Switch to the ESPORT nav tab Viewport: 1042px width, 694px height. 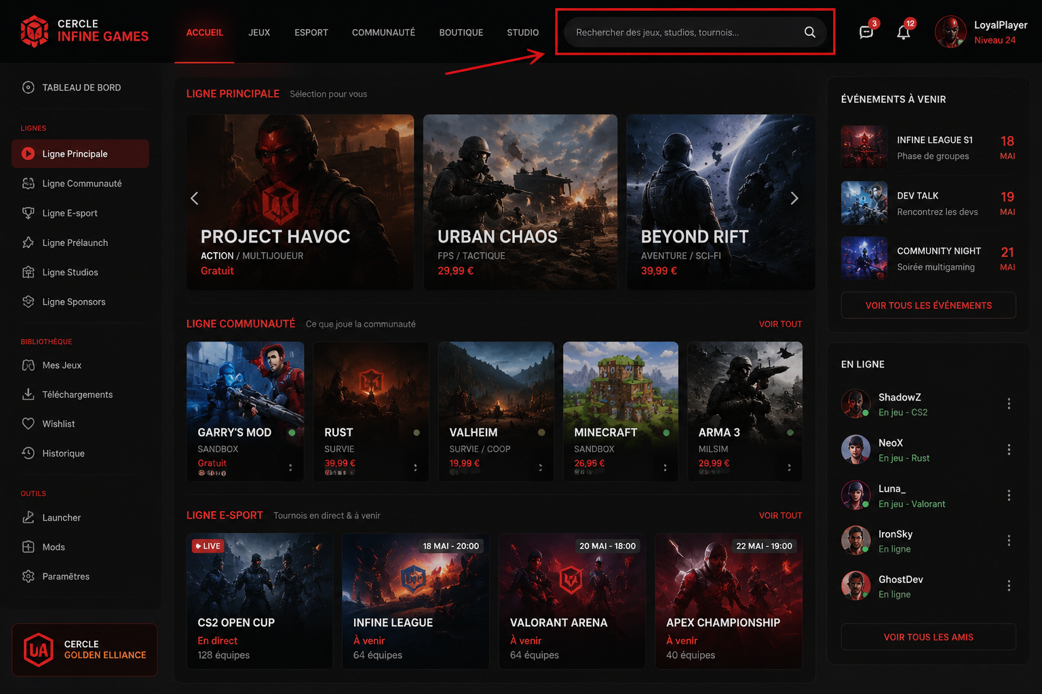pos(311,33)
